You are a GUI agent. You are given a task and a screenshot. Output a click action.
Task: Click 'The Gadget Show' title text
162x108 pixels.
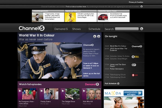pos(68,102)
